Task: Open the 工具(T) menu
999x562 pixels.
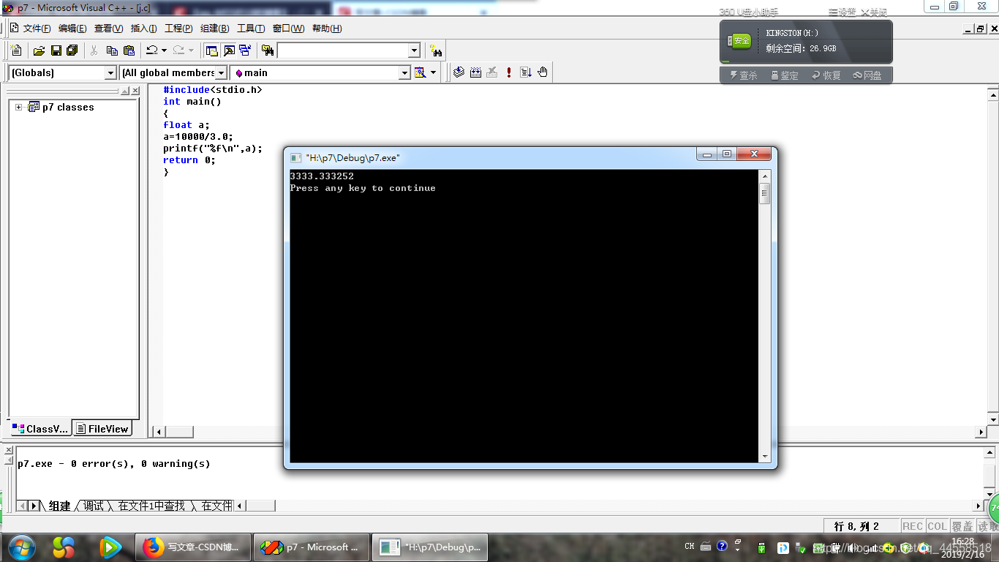Action: point(250,29)
